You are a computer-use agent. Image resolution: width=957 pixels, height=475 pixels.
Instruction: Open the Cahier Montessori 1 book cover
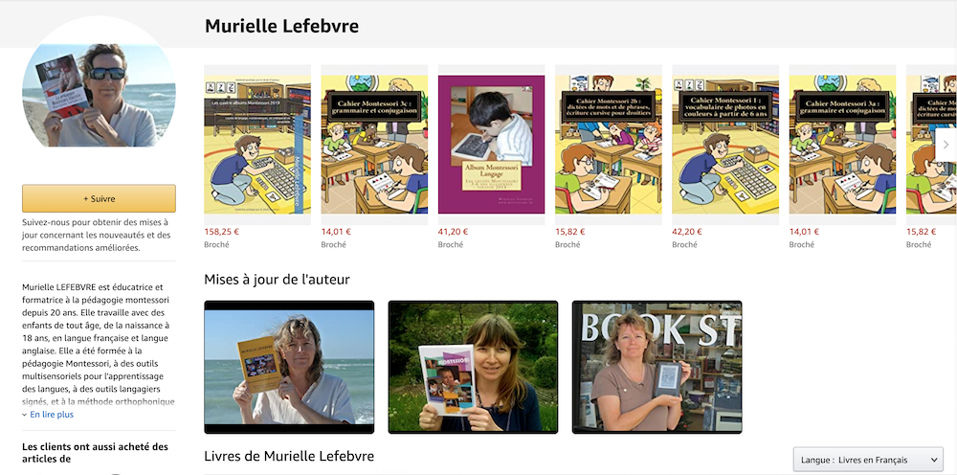pyautogui.click(x=725, y=145)
